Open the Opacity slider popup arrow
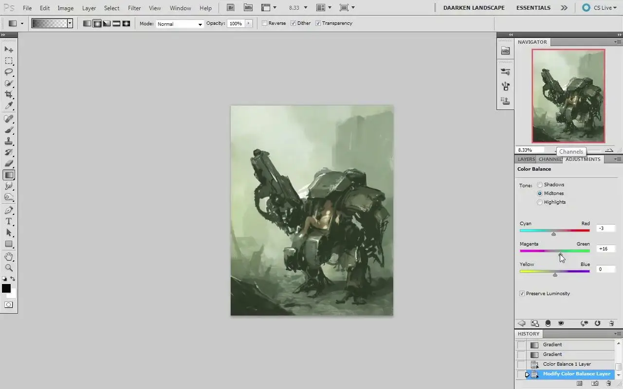Viewport: 623px width, 389px height. 249,23
